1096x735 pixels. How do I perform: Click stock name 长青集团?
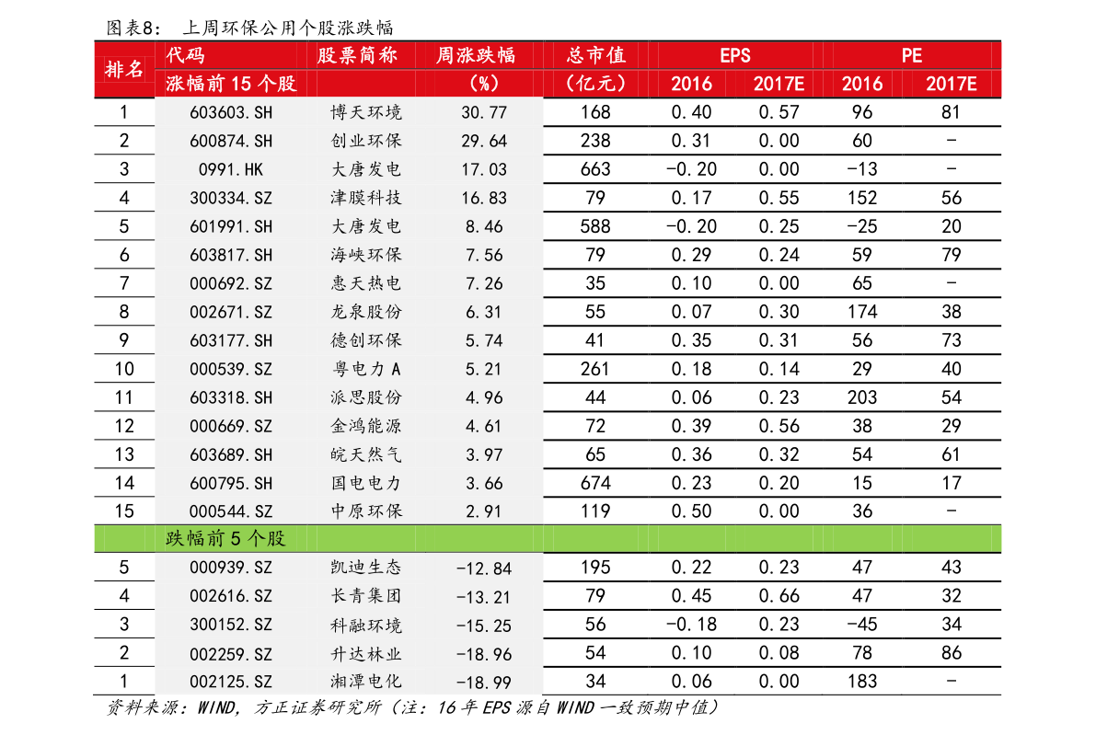(366, 596)
